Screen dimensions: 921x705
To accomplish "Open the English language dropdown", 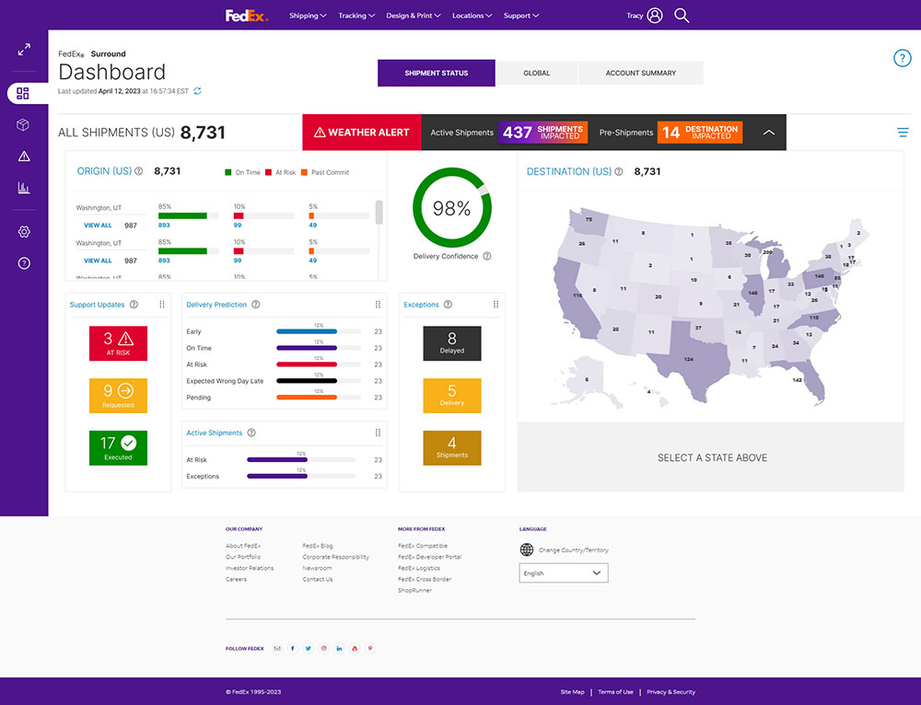I will click(564, 573).
